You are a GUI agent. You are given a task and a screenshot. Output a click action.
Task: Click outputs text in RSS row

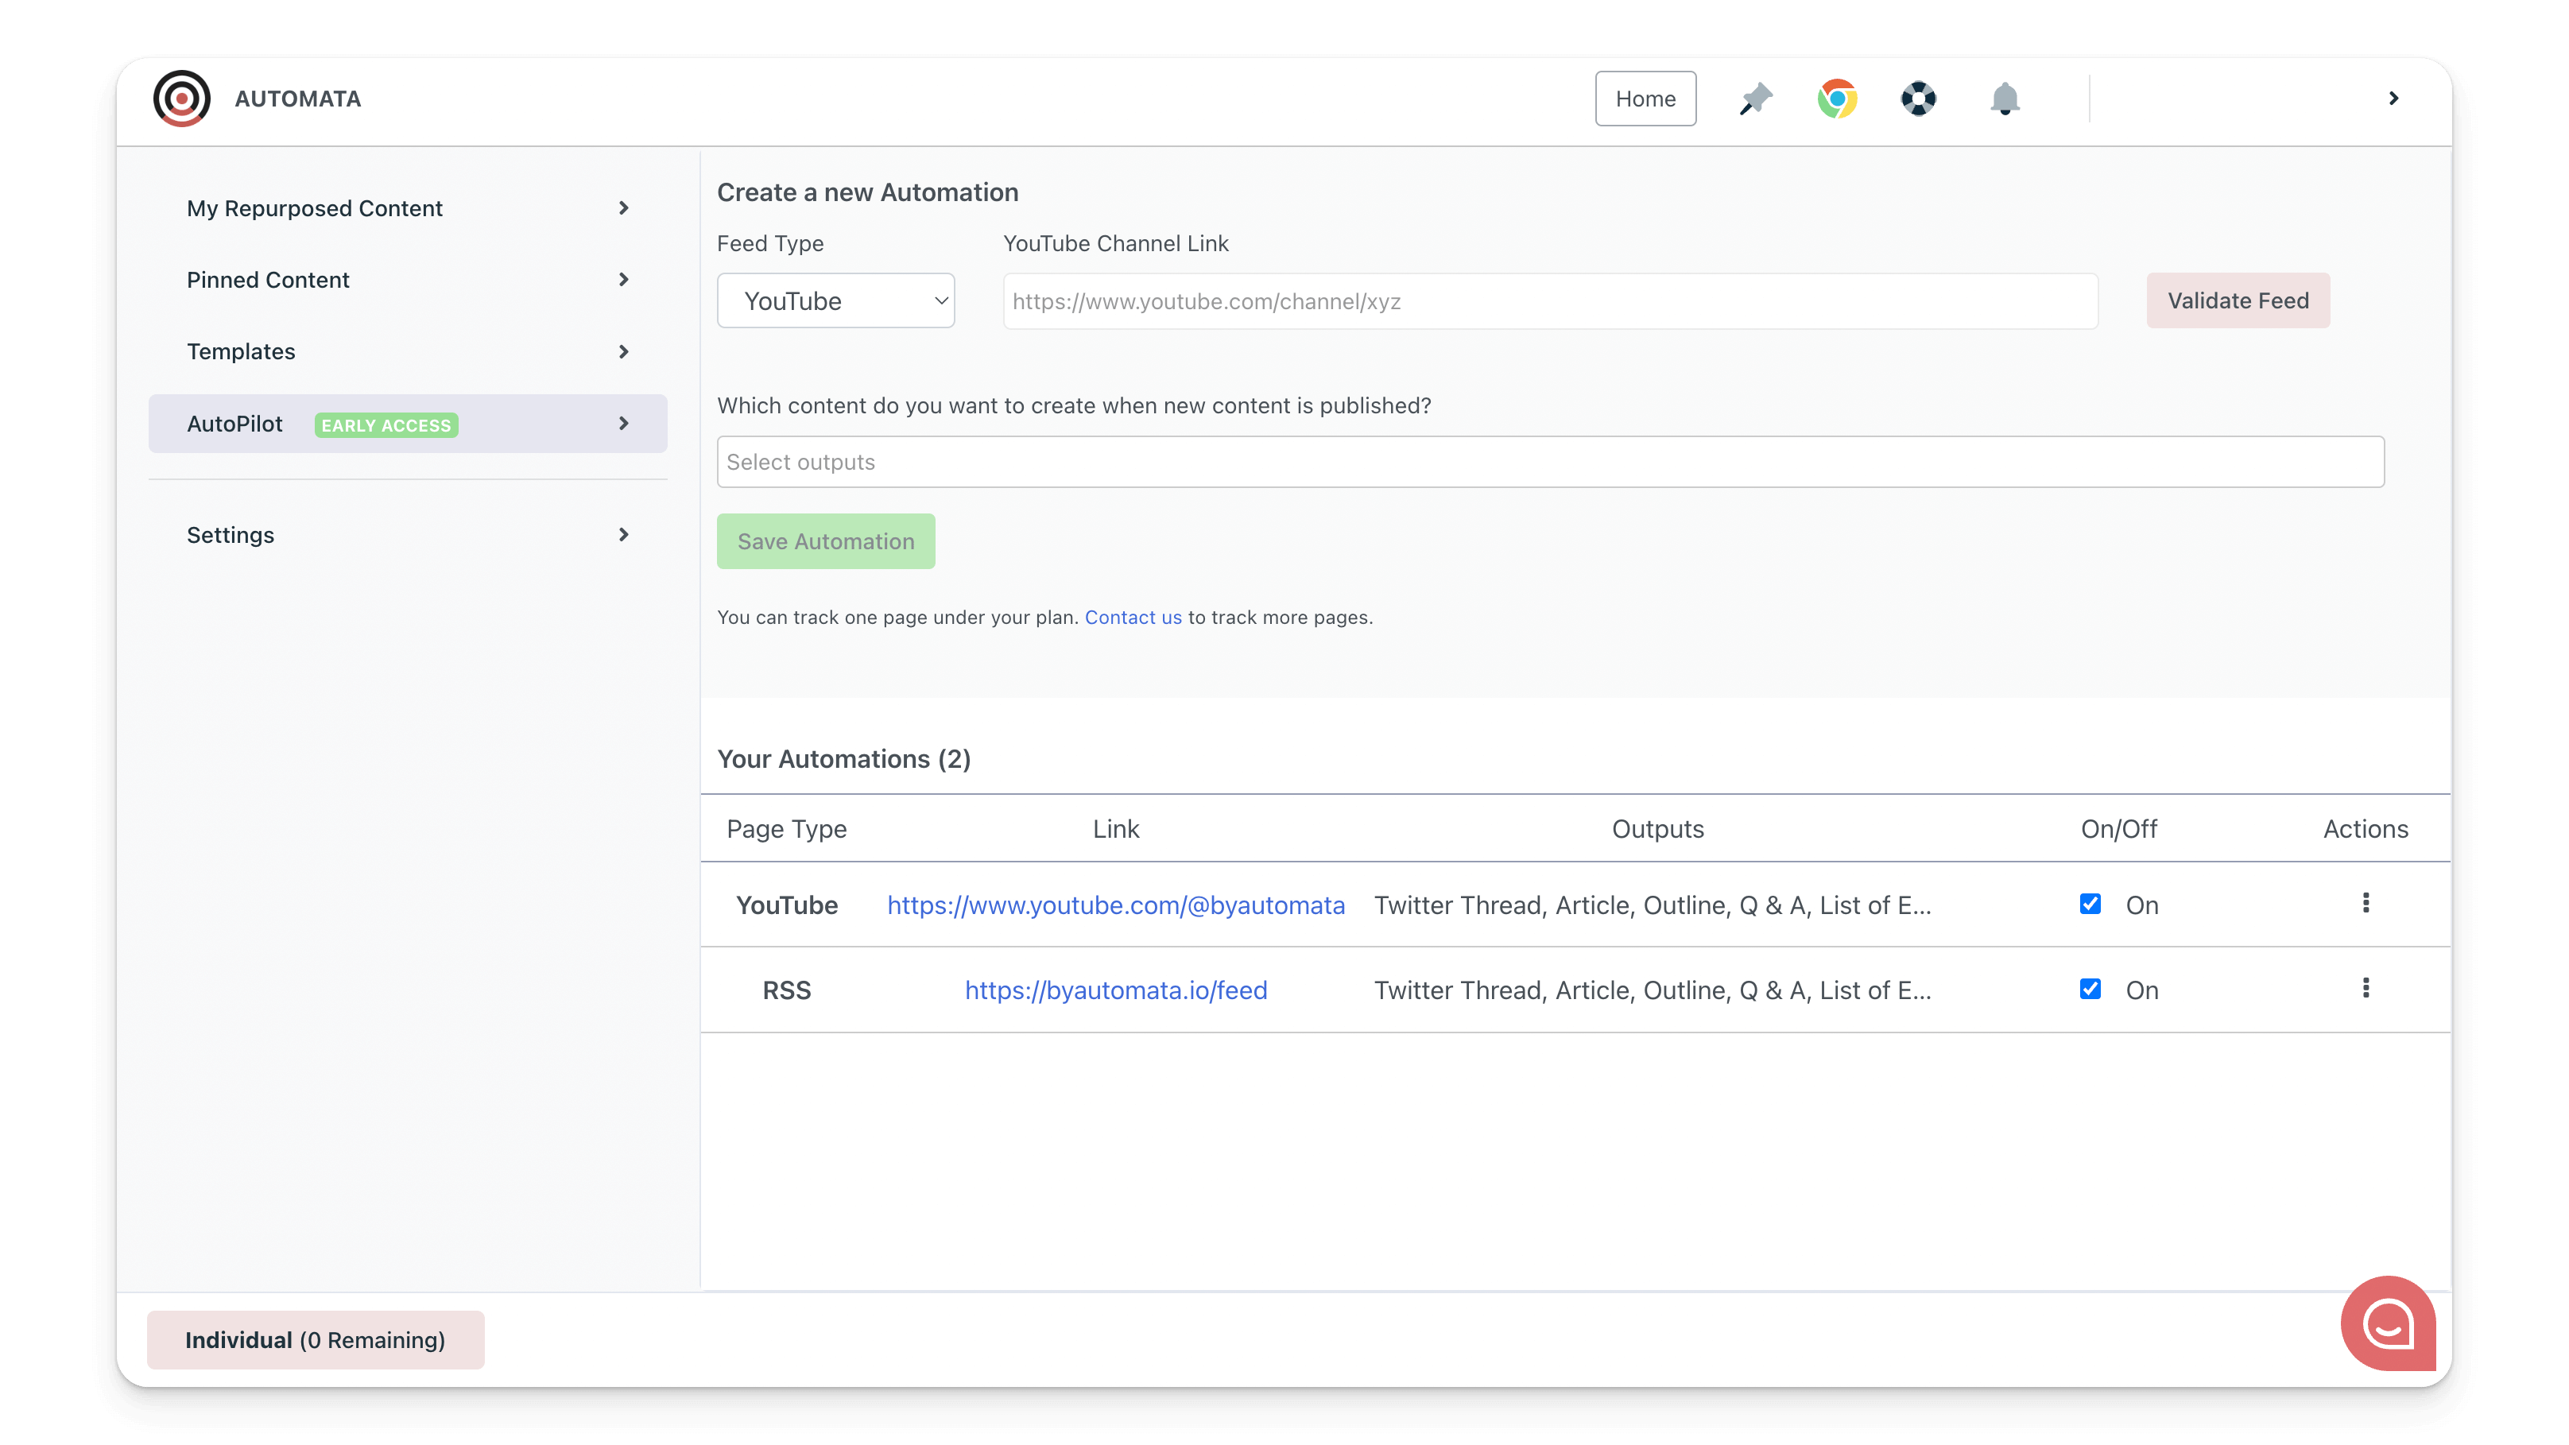coord(1653,990)
